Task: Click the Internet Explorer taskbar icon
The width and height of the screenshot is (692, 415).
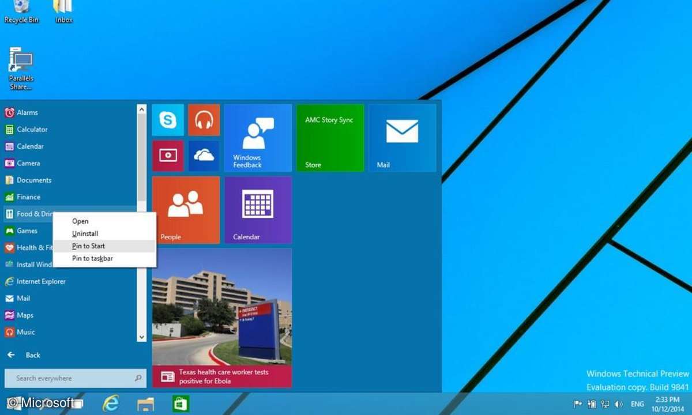Action: [110, 403]
